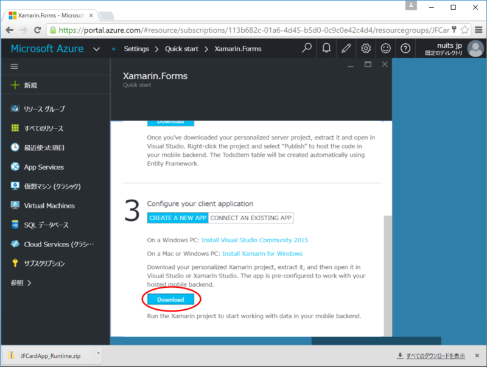Click Install Visual Studio Community 2015 link
This screenshot has width=487, height=367.
pyautogui.click(x=254, y=240)
